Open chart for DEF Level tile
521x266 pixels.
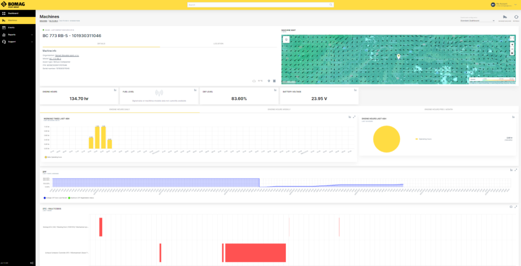[x=275, y=90]
